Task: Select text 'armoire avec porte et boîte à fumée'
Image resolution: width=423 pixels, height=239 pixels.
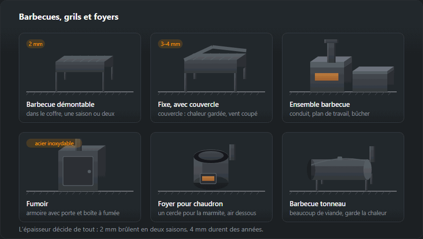Action: (73, 213)
